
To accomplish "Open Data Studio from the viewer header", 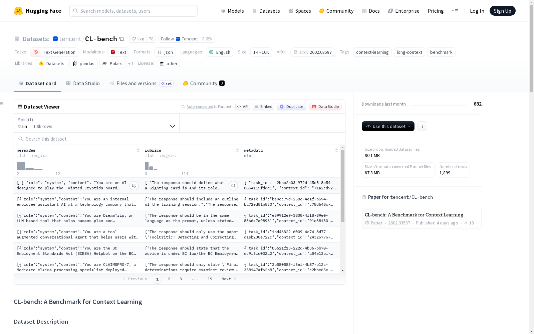I will (325, 107).
